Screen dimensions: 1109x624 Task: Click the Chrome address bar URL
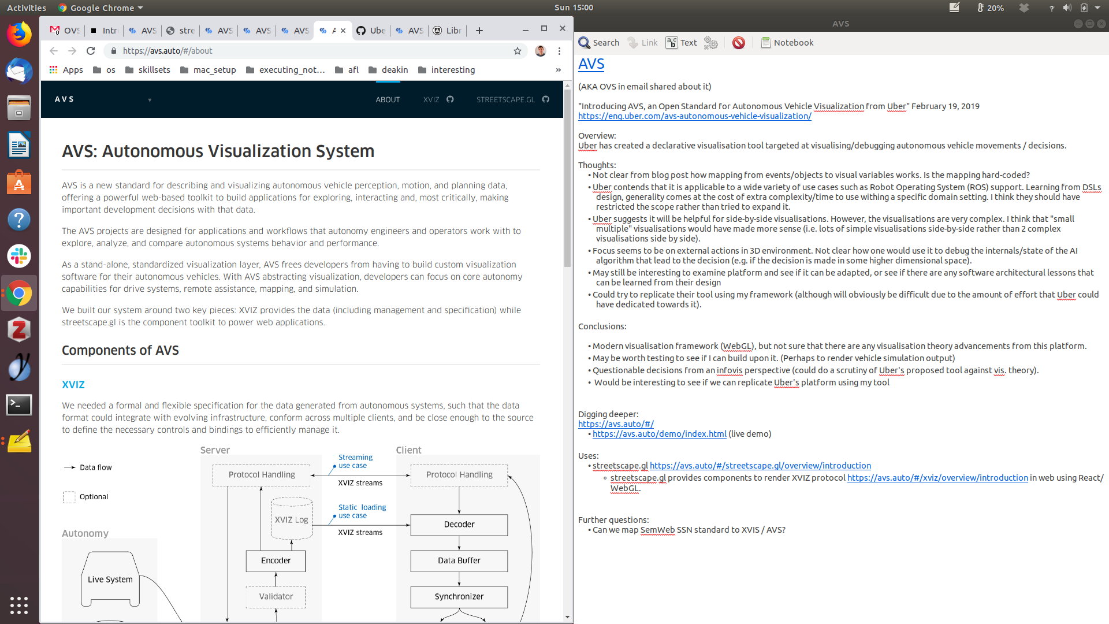click(x=168, y=51)
